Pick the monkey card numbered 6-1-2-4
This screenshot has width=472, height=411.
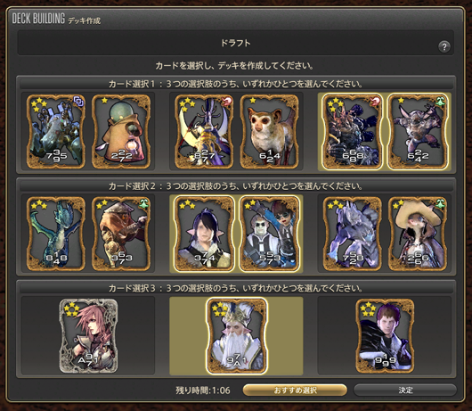click(x=270, y=132)
